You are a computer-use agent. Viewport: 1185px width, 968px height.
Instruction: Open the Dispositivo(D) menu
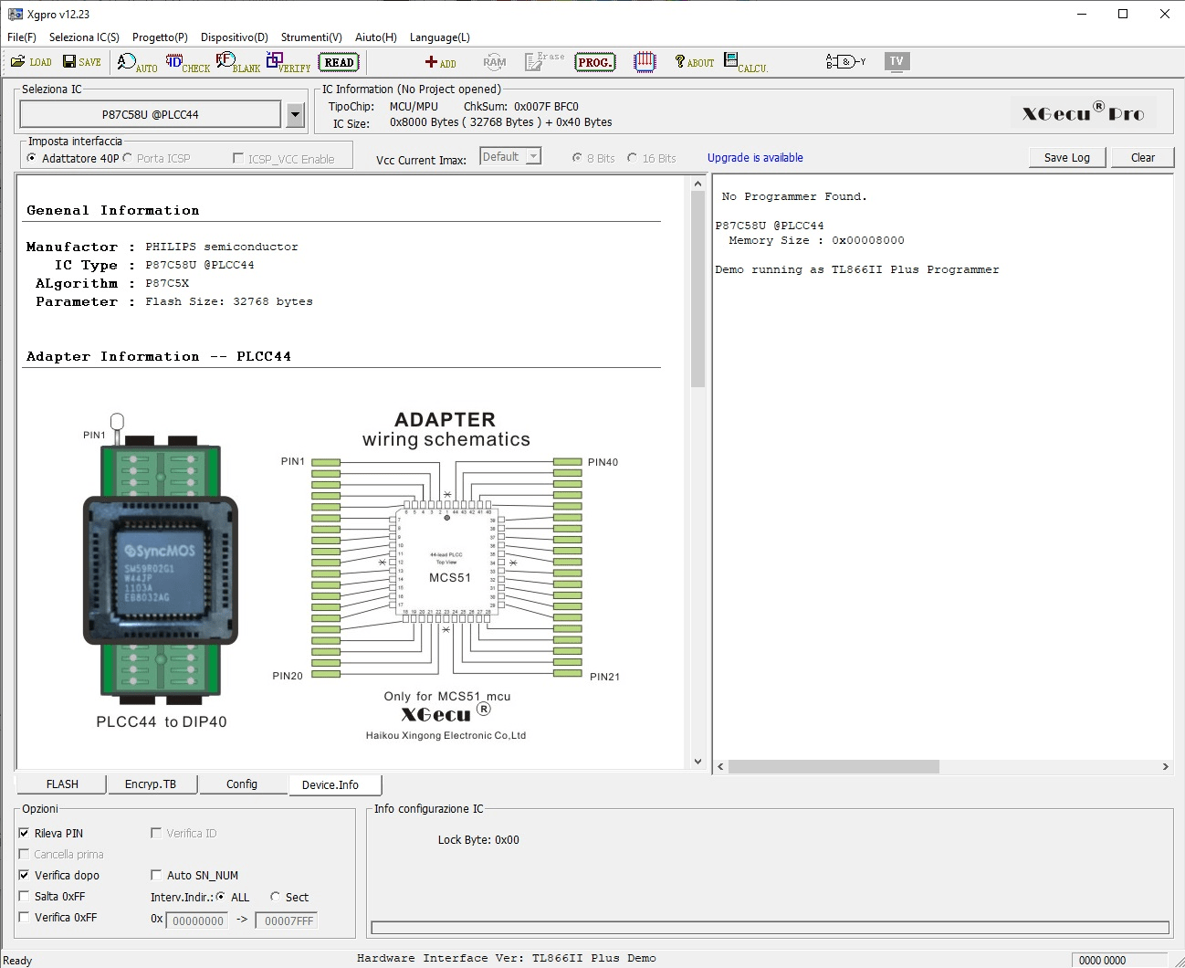235,37
